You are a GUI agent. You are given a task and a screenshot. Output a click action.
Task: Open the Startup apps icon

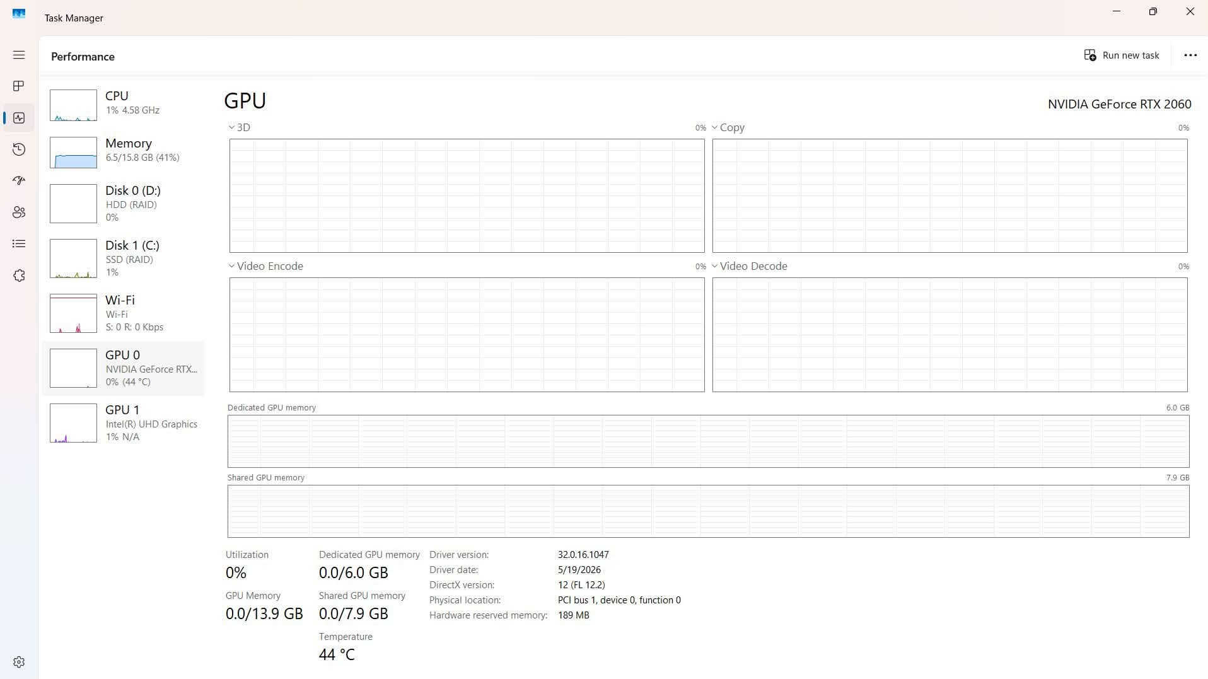click(19, 180)
